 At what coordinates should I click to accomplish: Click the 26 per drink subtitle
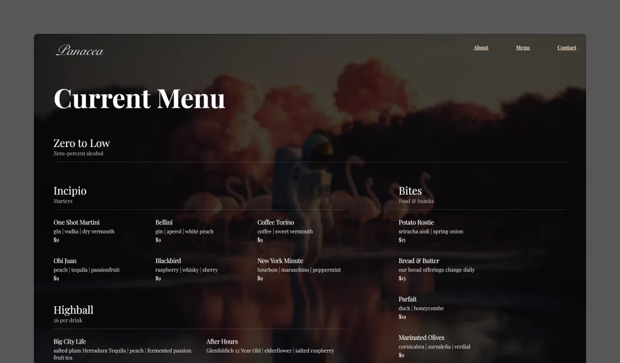point(68,320)
